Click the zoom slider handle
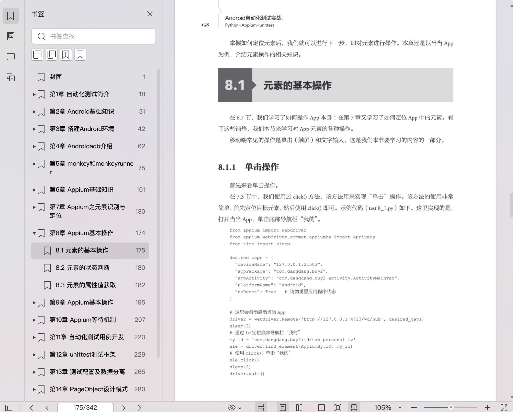Image resolution: width=513 pixels, height=412 pixels. (451, 407)
